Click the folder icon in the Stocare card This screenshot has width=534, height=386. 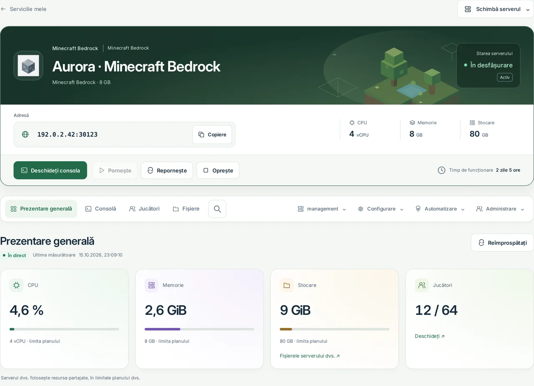point(287,285)
